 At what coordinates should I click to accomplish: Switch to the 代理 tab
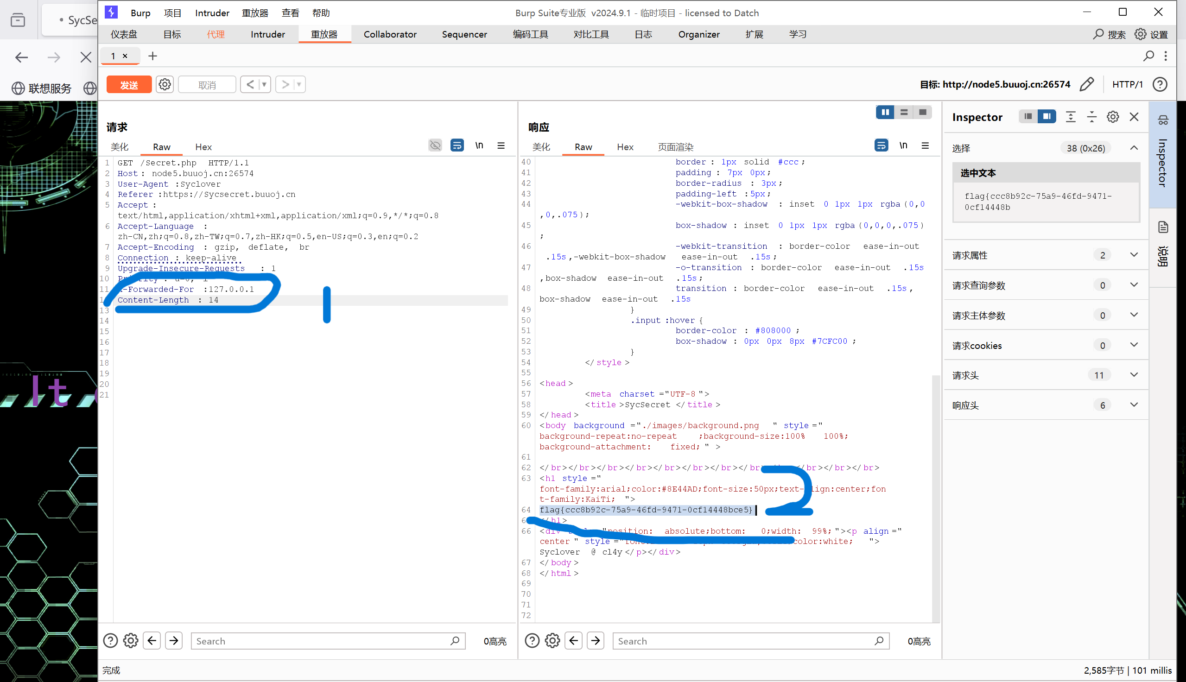point(216,34)
